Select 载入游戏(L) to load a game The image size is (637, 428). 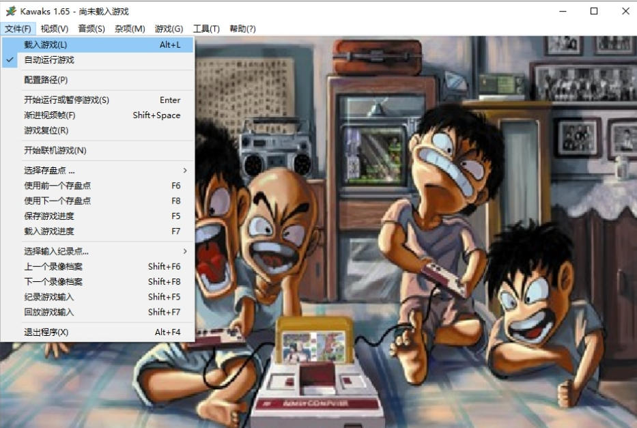point(98,44)
